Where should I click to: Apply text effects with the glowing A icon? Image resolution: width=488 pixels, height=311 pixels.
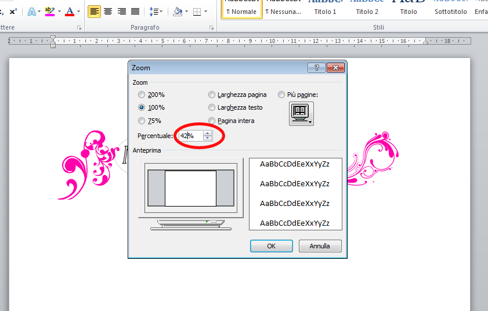tap(31, 11)
